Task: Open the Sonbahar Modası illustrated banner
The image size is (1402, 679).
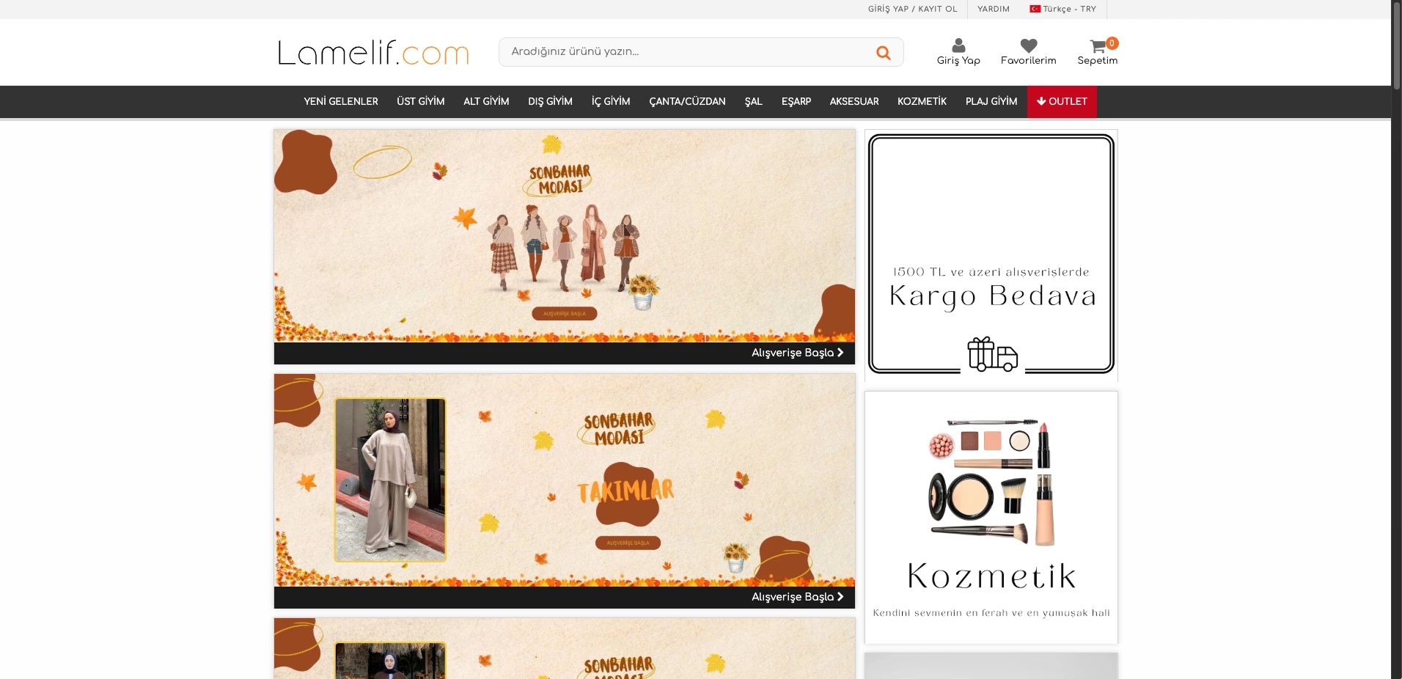Action: (x=565, y=236)
